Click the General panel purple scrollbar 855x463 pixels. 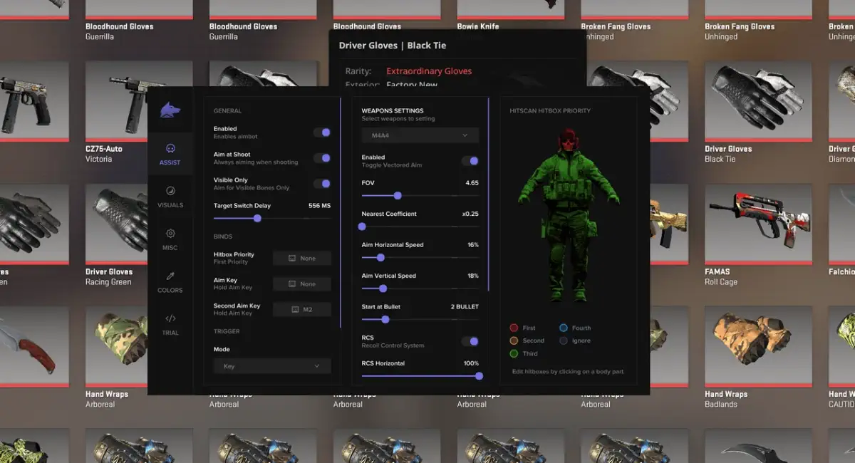coord(341,212)
